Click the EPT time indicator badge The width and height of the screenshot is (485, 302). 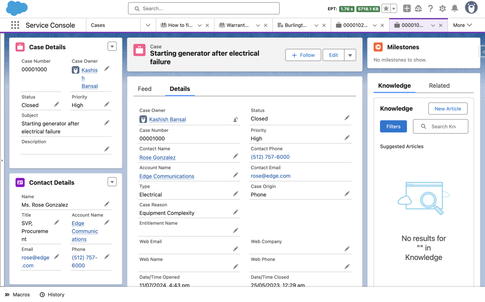point(346,9)
